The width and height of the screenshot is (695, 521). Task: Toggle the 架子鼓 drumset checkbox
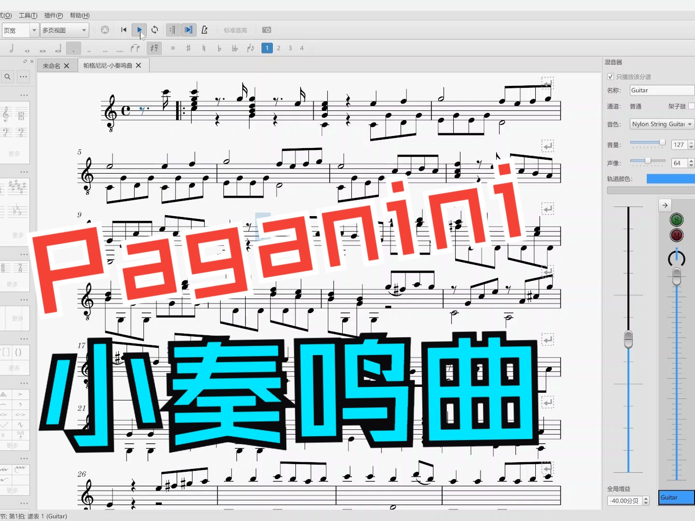coord(692,106)
